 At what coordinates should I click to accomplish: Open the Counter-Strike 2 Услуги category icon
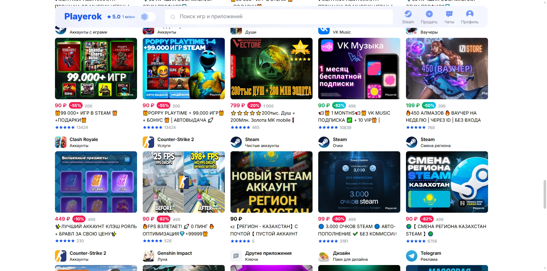tap(148, 142)
